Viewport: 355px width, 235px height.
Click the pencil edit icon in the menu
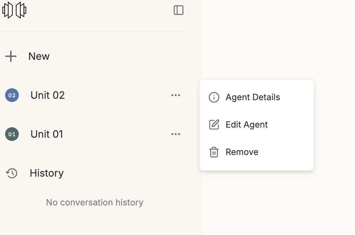(214, 125)
